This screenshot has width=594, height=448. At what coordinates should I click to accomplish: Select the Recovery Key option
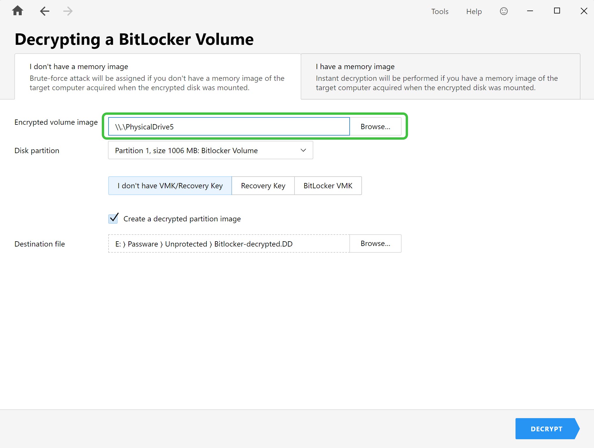[263, 186]
